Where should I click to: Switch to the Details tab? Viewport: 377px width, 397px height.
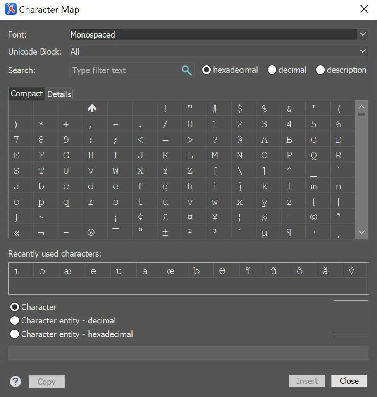(x=59, y=94)
